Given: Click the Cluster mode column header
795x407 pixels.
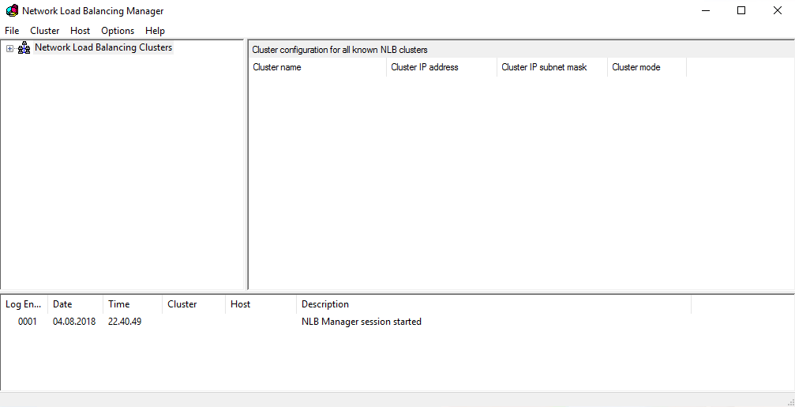Looking at the screenshot, I should point(646,67).
